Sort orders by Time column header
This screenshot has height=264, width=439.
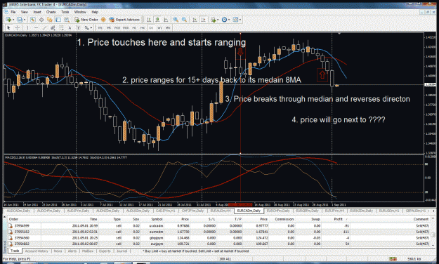click(x=93, y=219)
